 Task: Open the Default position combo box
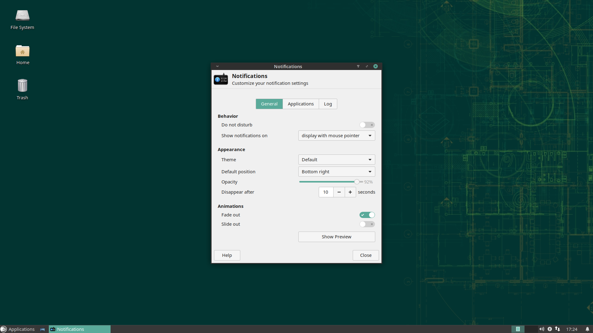pyautogui.click(x=336, y=172)
